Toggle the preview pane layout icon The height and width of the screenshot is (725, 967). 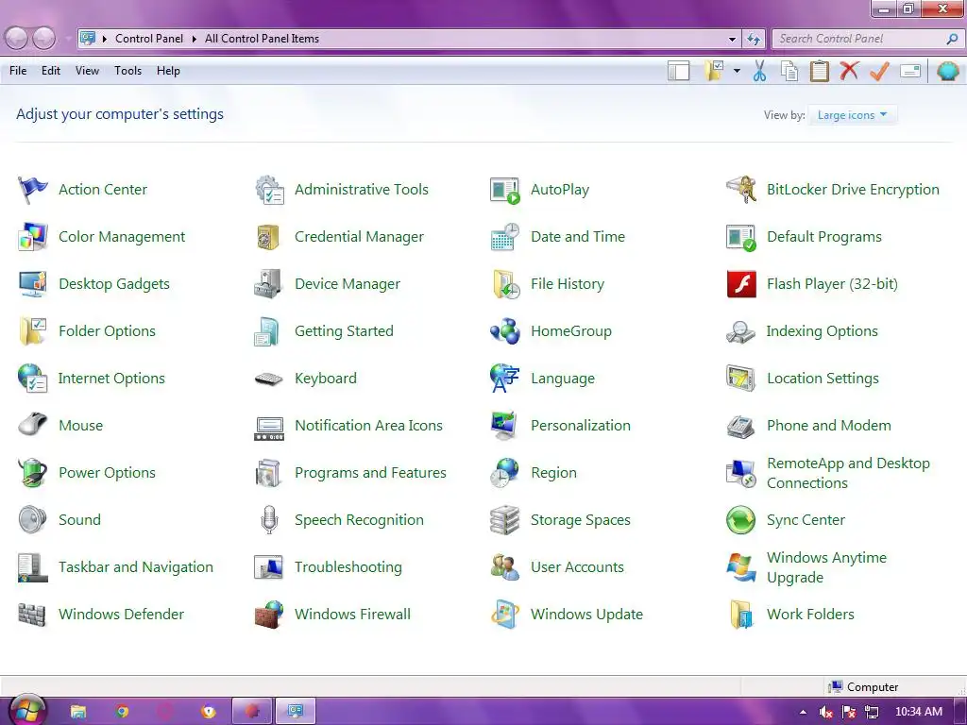(x=678, y=71)
